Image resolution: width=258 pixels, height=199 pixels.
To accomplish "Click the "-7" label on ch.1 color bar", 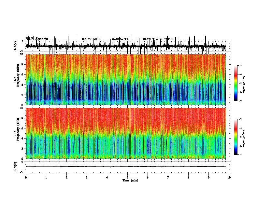I will [240, 101].
